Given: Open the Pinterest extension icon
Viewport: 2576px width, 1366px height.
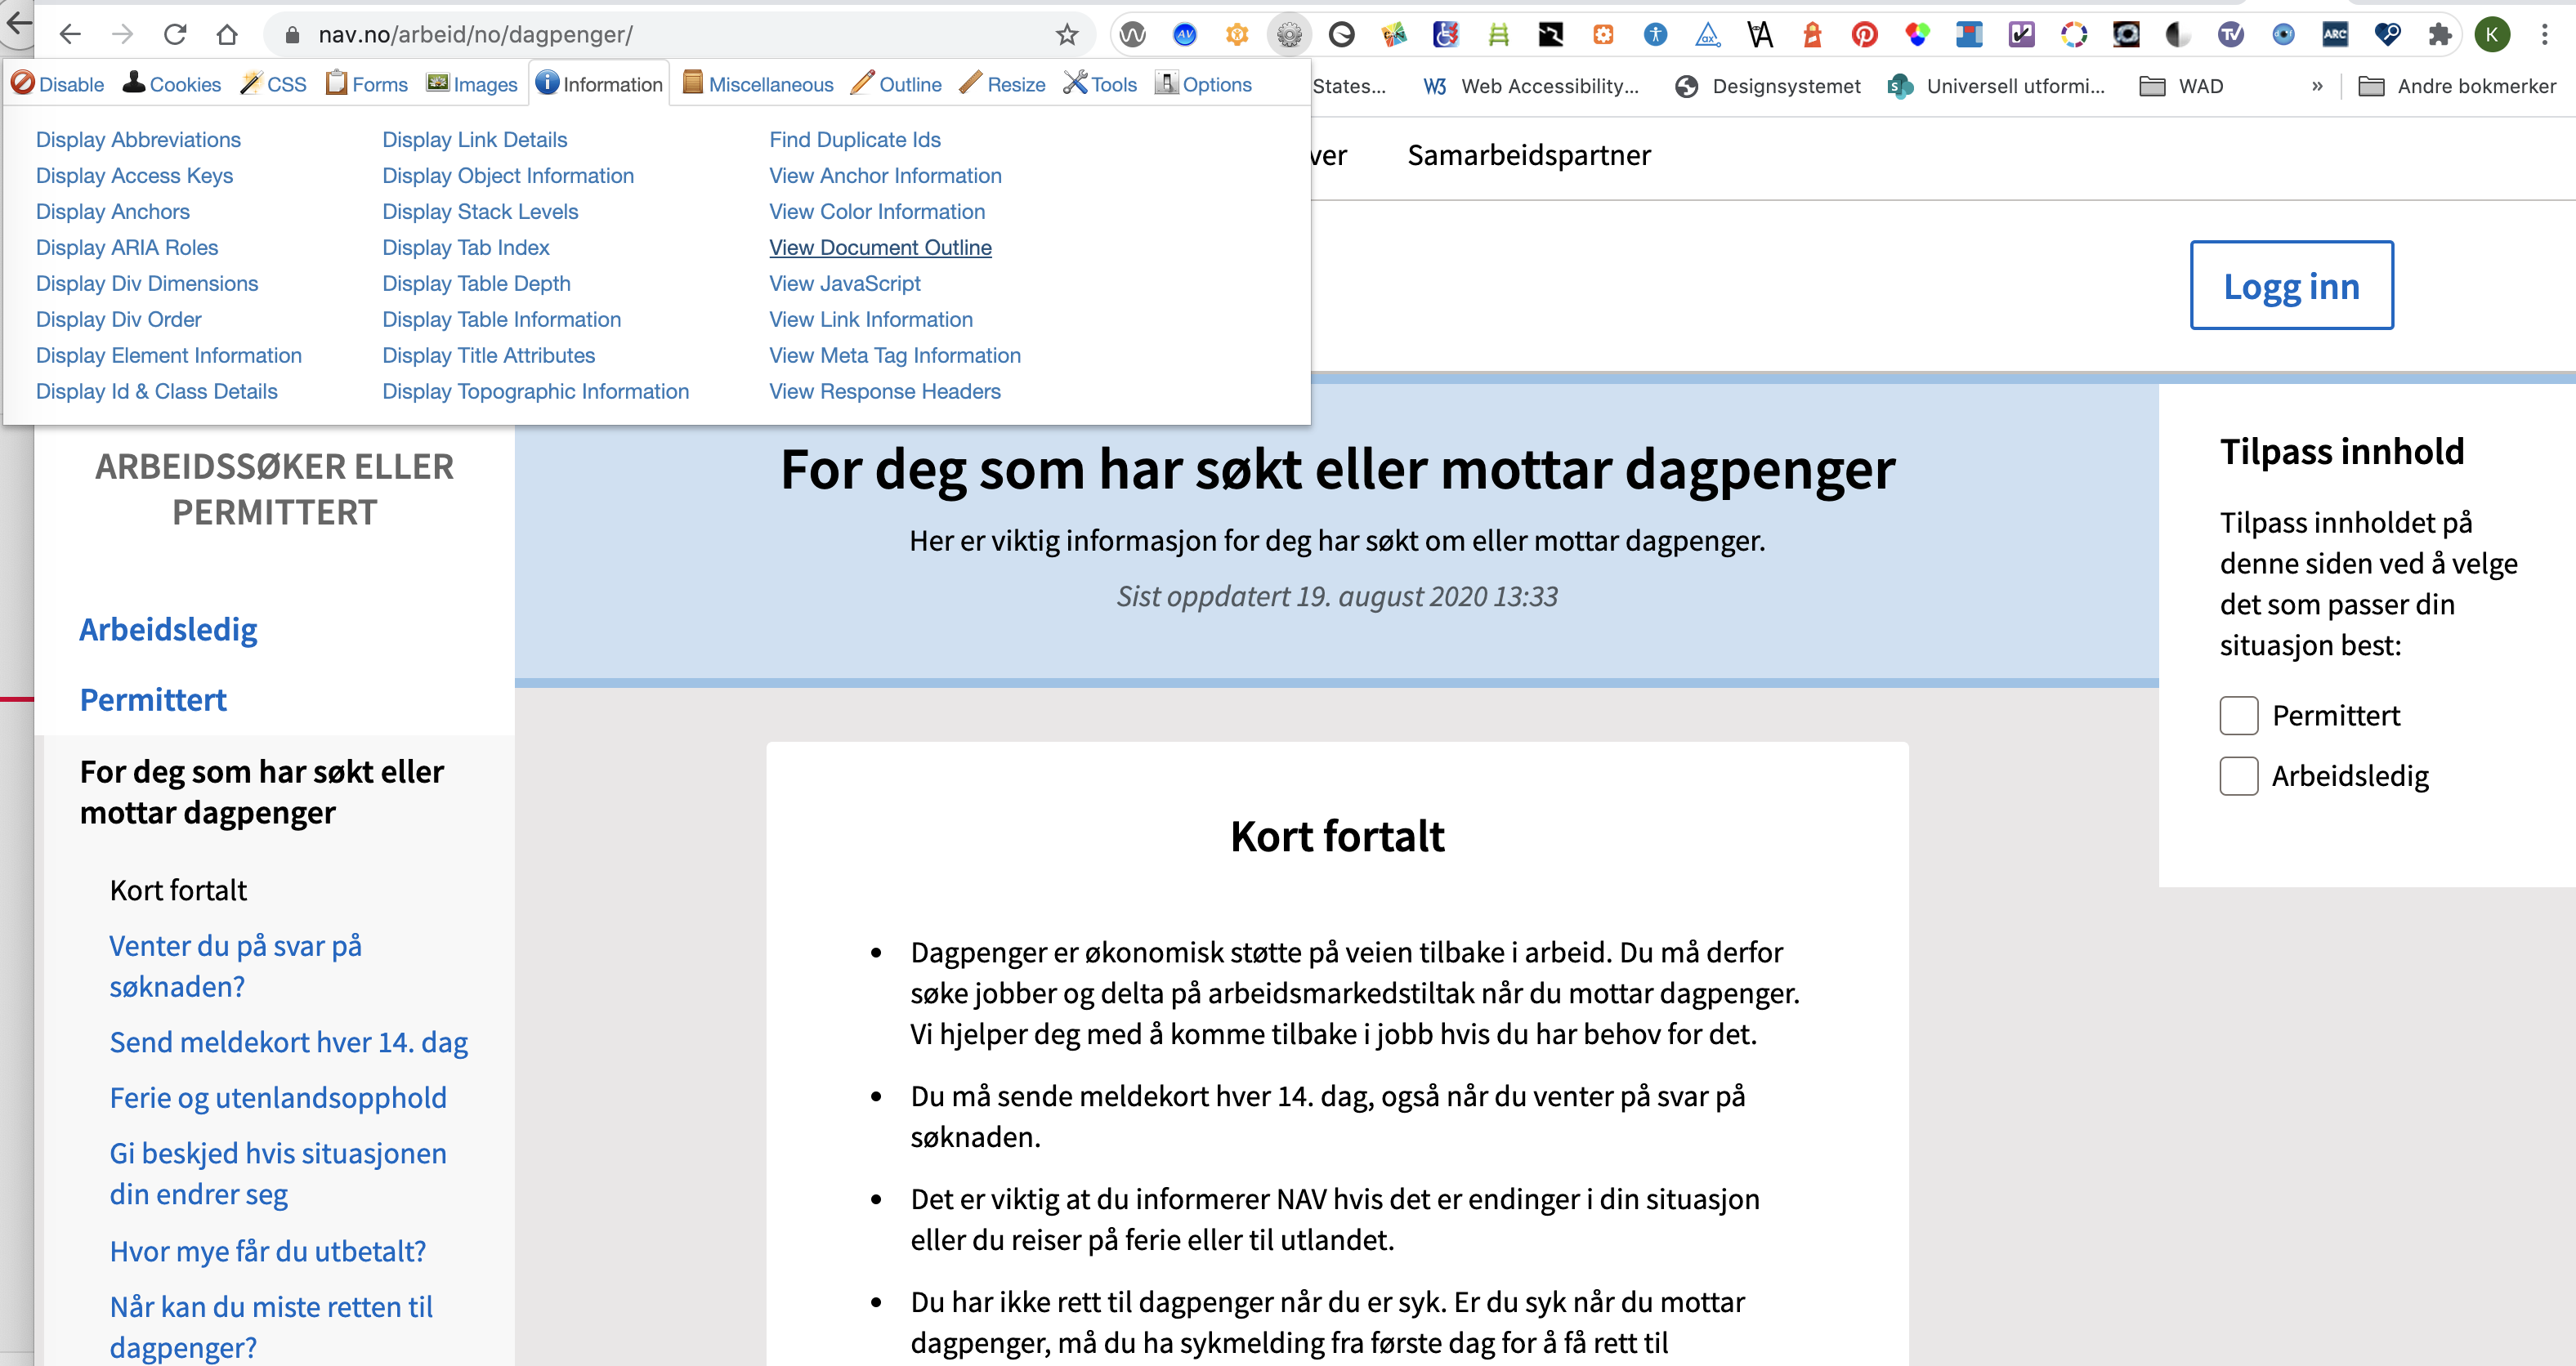Looking at the screenshot, I should click(1864, 35).
